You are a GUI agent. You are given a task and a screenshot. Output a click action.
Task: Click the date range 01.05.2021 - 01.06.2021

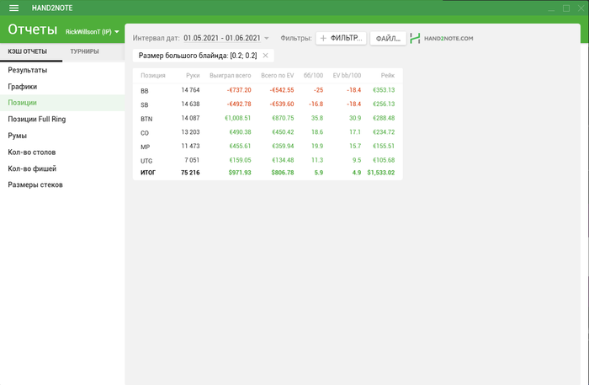tap(222, 38)
